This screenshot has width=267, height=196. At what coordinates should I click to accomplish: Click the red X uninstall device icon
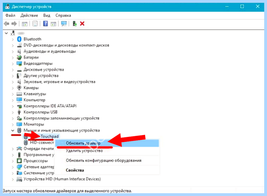click(x=82, y=24)
